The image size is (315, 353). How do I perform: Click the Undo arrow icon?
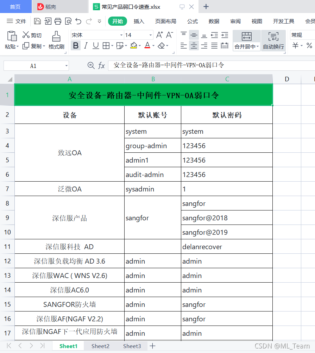coord(78,21)
